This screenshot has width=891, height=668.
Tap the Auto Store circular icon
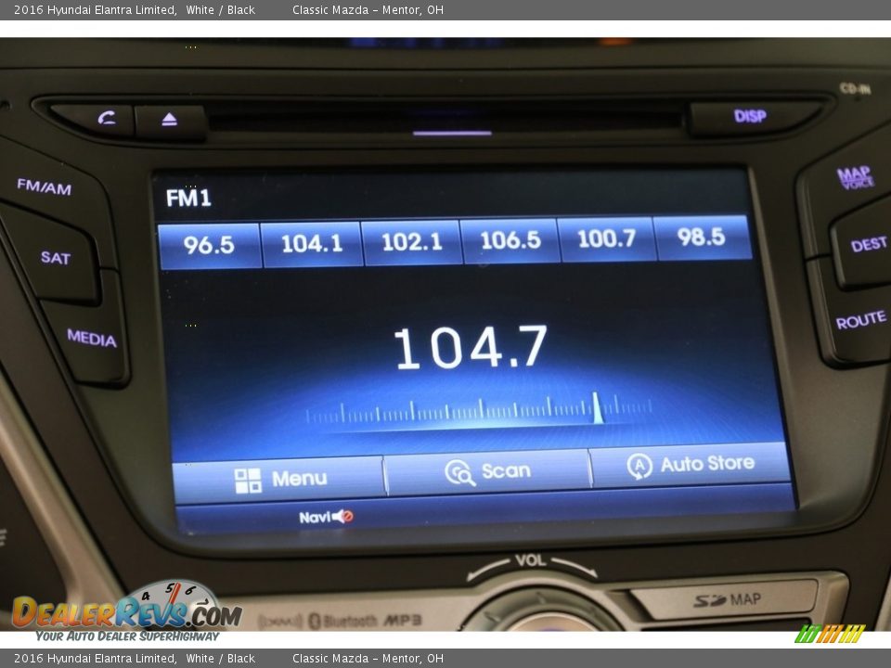[639, 466]
